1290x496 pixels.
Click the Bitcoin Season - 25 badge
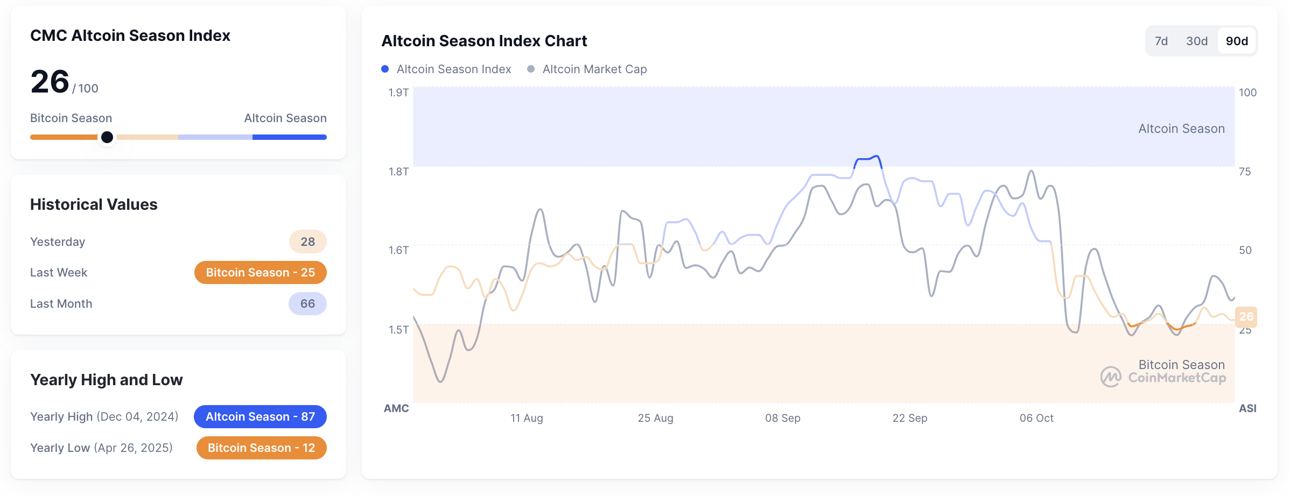click(x=260, y=273)
